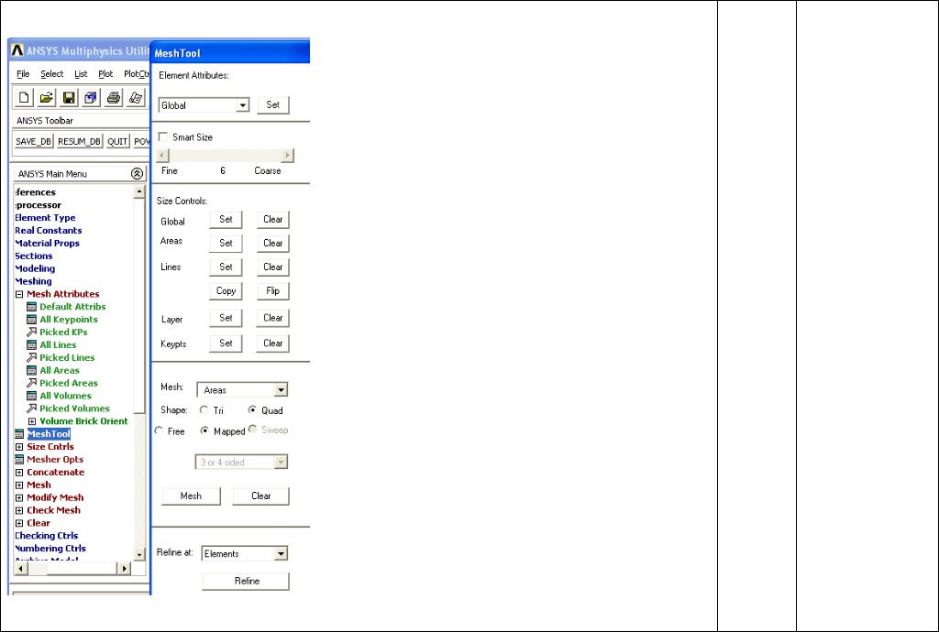This screenshot has height=632, width=939.
Task: Click Set for Global size controls
Action: coord(226,220)
